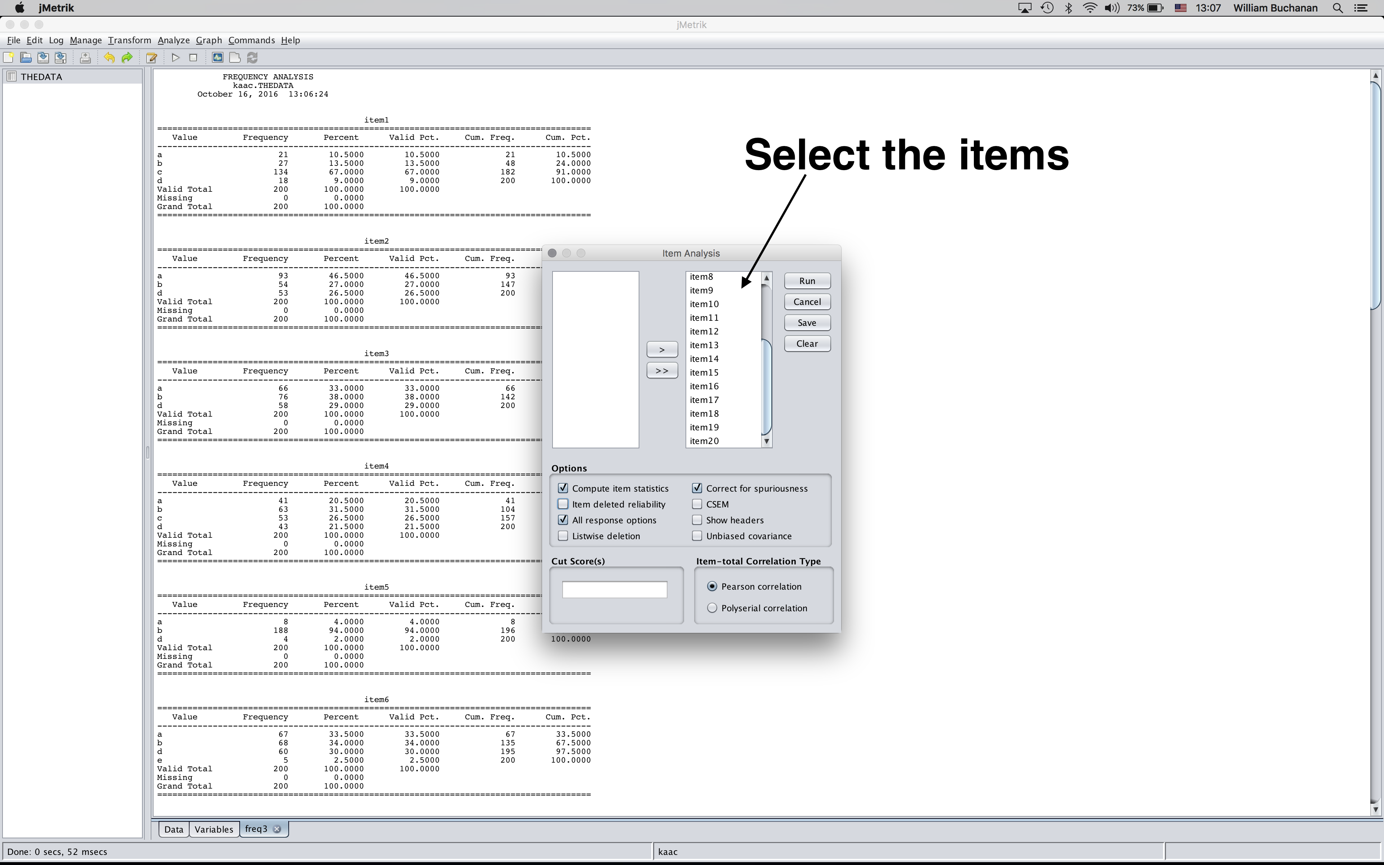1384x865 pixels.
Task: Click the green Redo arrow icon
Action: (127, 58)
